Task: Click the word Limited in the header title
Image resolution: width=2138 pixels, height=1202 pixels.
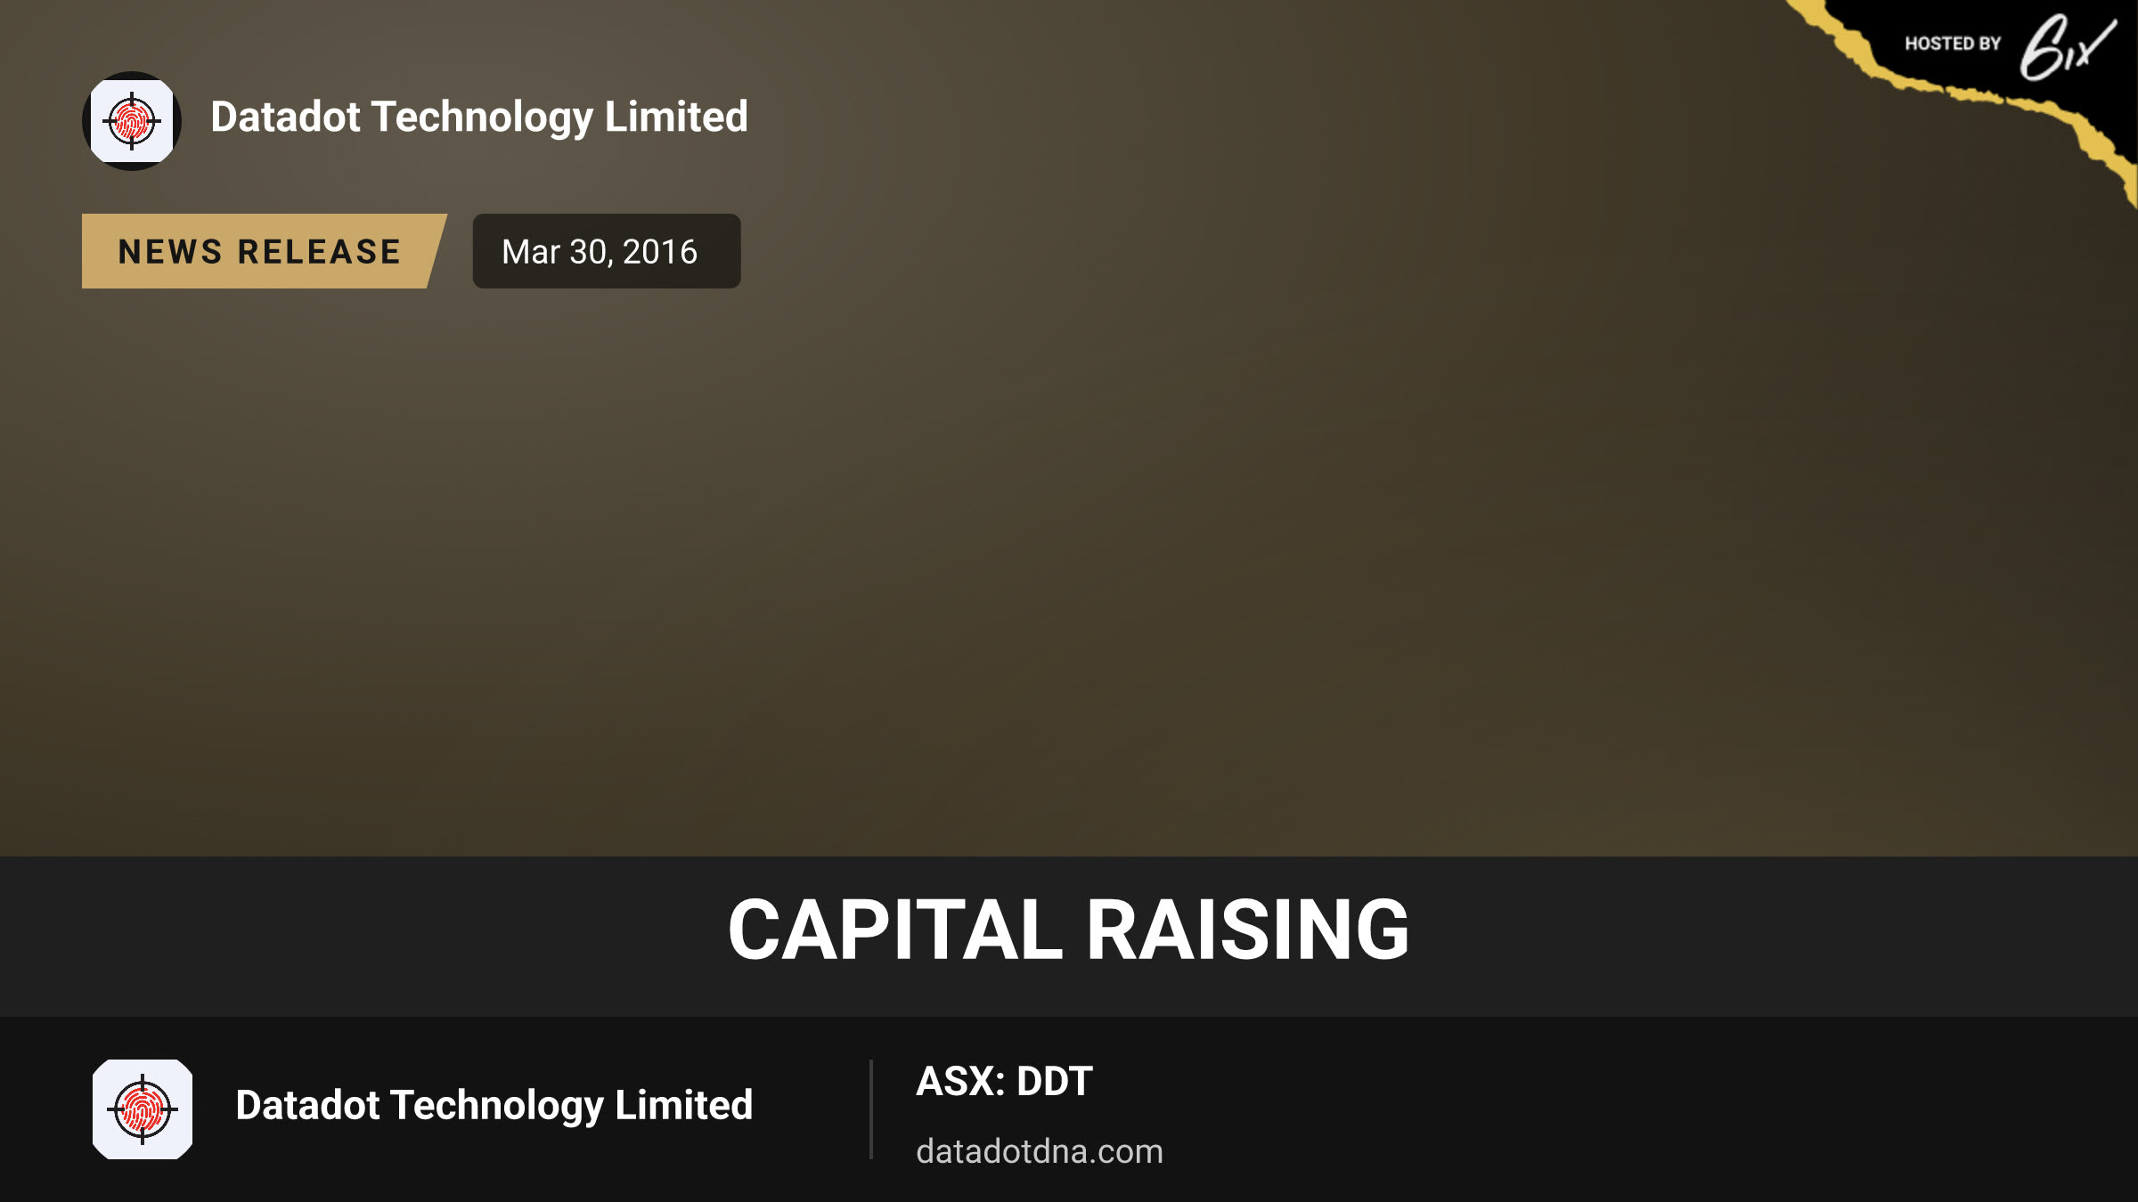Action: (x=676, y=117)
